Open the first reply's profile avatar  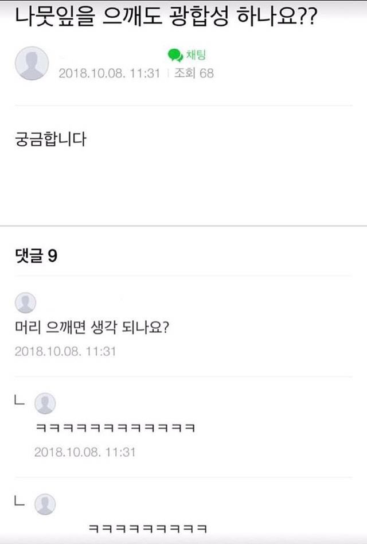tap(45, 404)
